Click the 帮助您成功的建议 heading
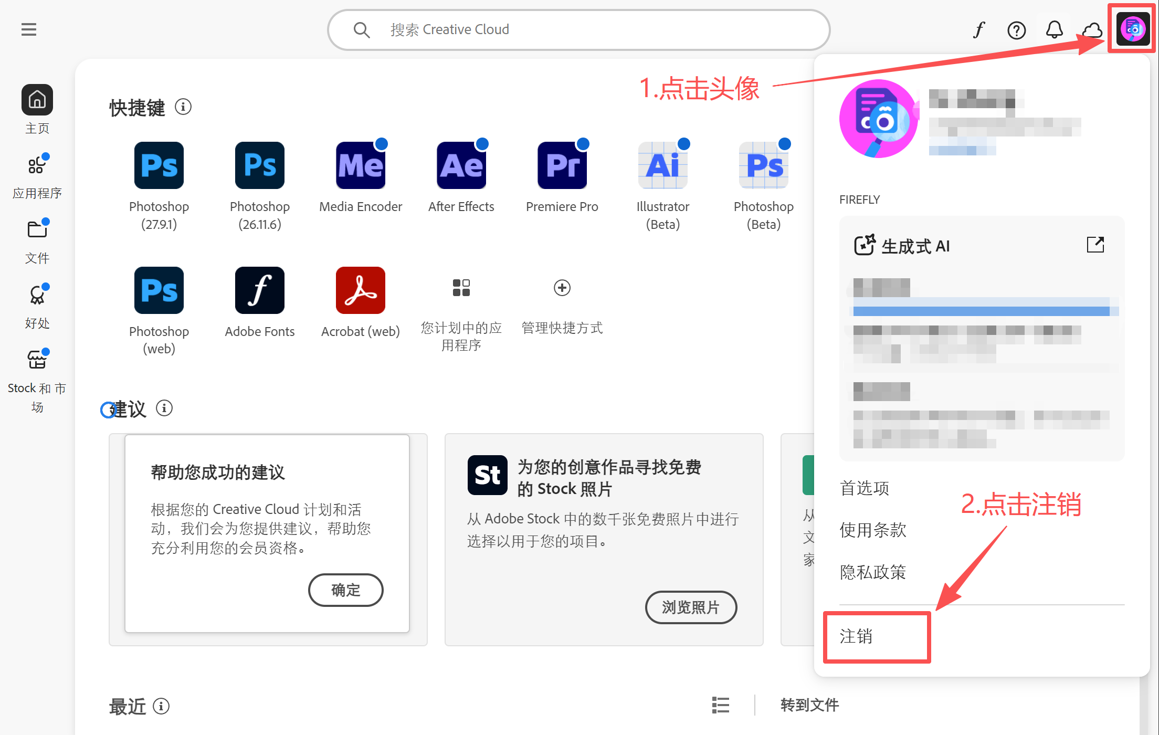The height and width of the screenshot is (735, 1159). (218, 472)
